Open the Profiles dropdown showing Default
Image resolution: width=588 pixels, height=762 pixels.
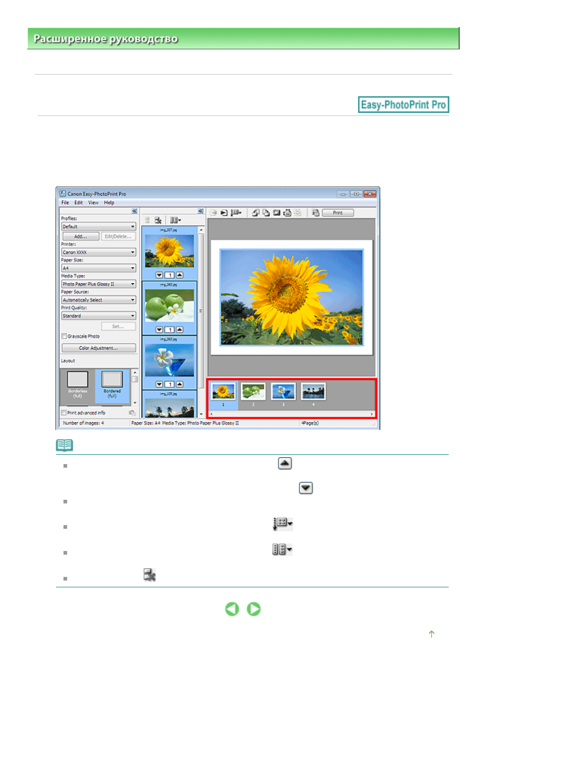(x=99, y=226)
